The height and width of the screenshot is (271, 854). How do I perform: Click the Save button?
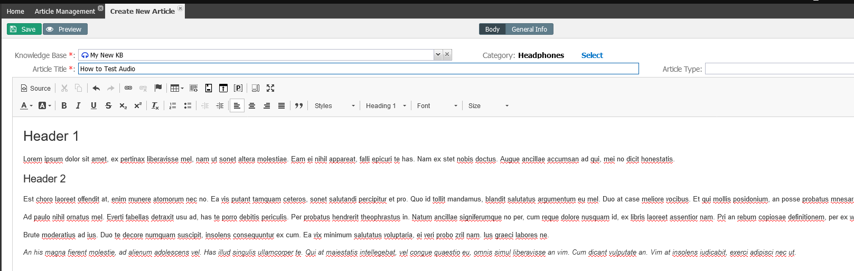click(x=24, y=30)
